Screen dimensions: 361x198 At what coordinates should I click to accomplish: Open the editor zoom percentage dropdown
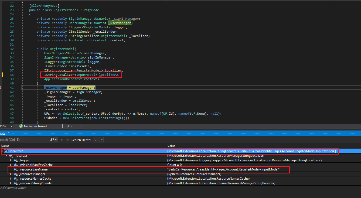tap(11, 126)
